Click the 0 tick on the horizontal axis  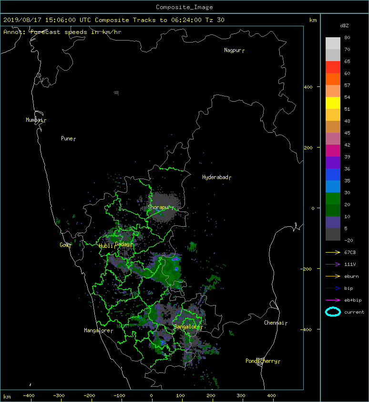click(152, 396)
